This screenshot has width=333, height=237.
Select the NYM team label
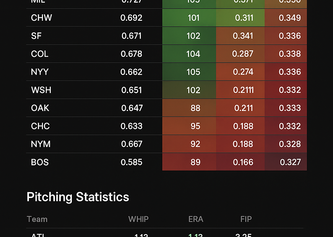(41, 144)
